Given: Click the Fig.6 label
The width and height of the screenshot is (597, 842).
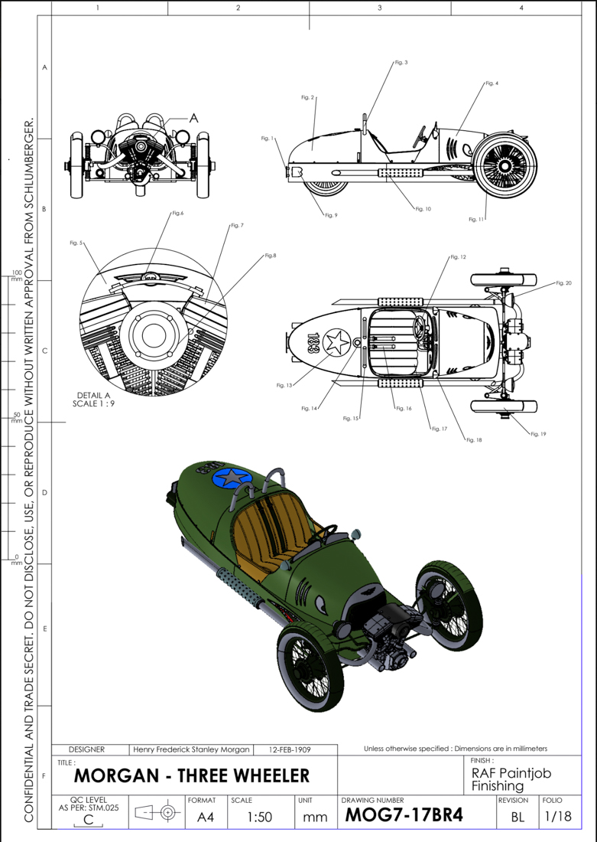Looking at the screenshot, I should click(177, 214).
